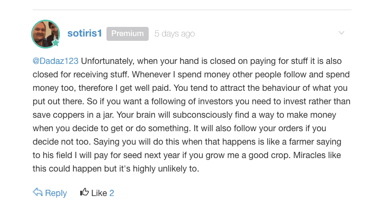Click the phrase 'save coppers in a jar'
The height and width of the screenshot is (209, 365).
click(x=73, y=115)
